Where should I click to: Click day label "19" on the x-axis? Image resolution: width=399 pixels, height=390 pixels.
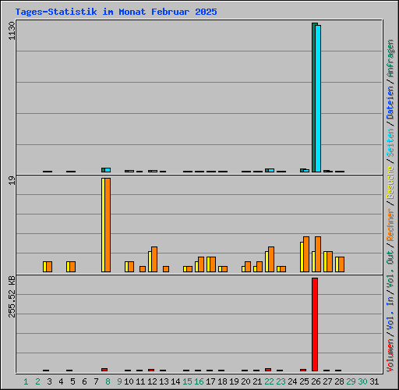pos(234,381)
